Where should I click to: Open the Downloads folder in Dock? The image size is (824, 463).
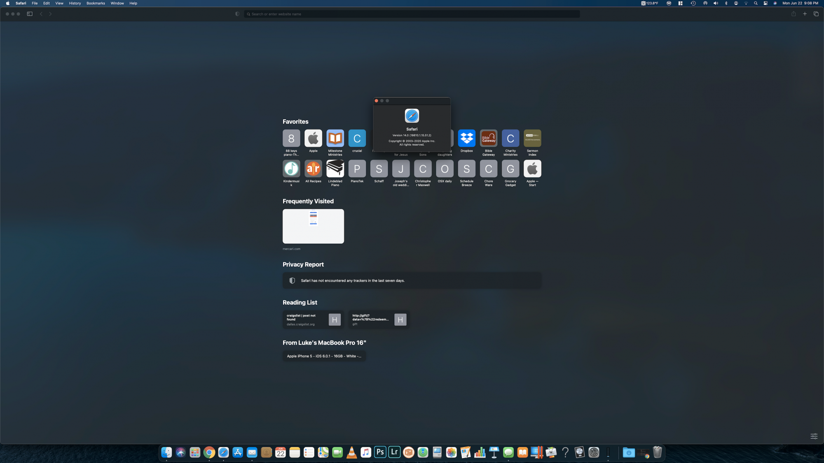[629, 452]
